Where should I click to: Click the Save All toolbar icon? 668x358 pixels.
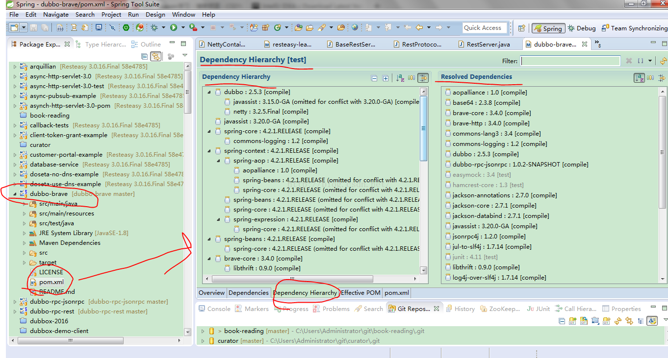click(45, 28)
